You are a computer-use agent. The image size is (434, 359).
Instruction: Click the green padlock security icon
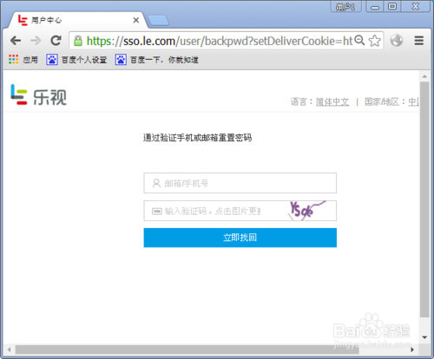[x=78, y=41]
